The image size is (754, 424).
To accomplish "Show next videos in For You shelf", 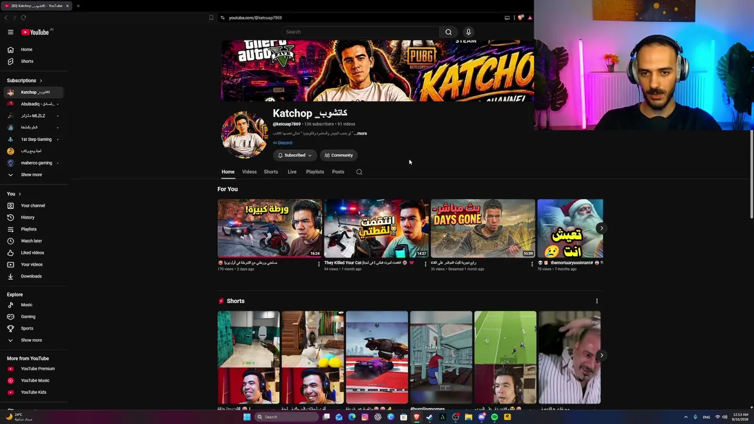I will (x=601, y=228).
